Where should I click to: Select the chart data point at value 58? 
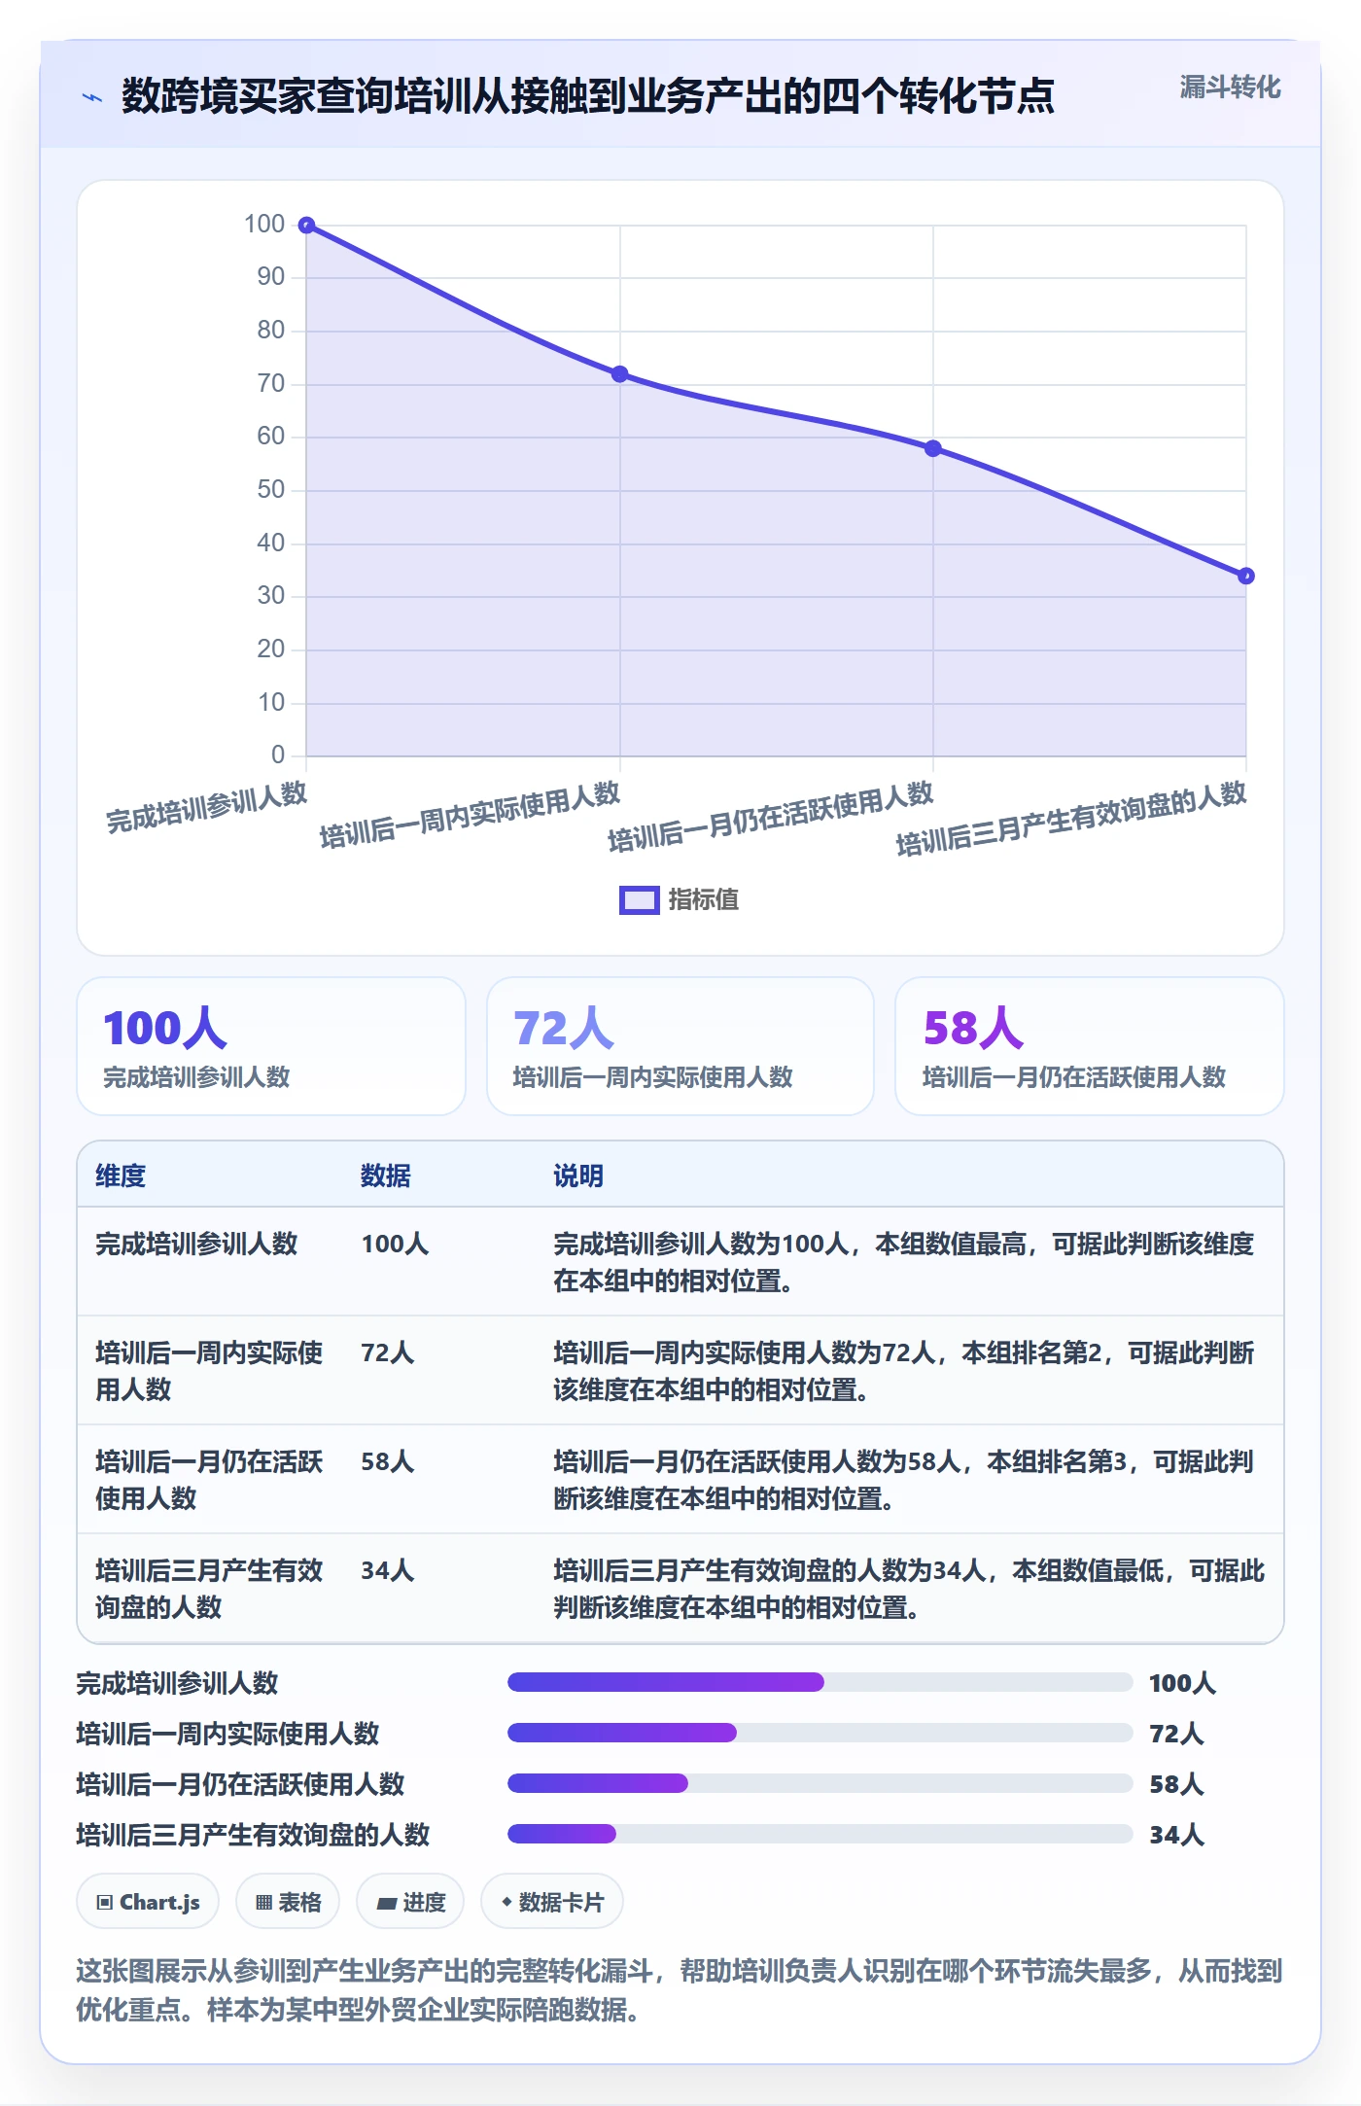pyautogui.click(x=932, y=448)
